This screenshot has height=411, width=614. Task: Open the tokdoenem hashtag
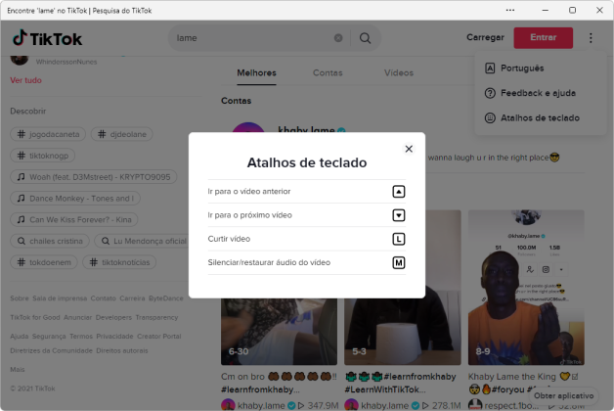(44, 262)
